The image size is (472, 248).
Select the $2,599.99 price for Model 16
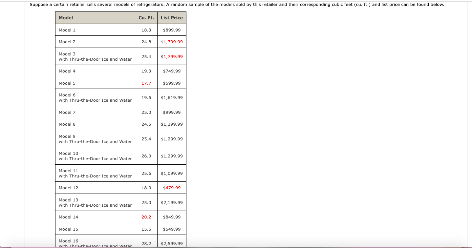(x=171, y=243)
